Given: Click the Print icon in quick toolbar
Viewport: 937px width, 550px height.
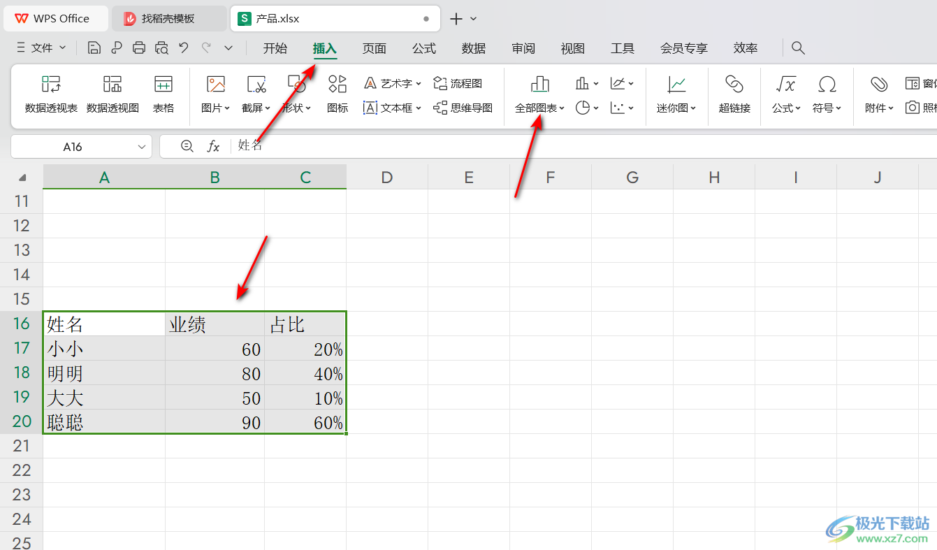Looking at the screenshot, I should pos(139,48).
